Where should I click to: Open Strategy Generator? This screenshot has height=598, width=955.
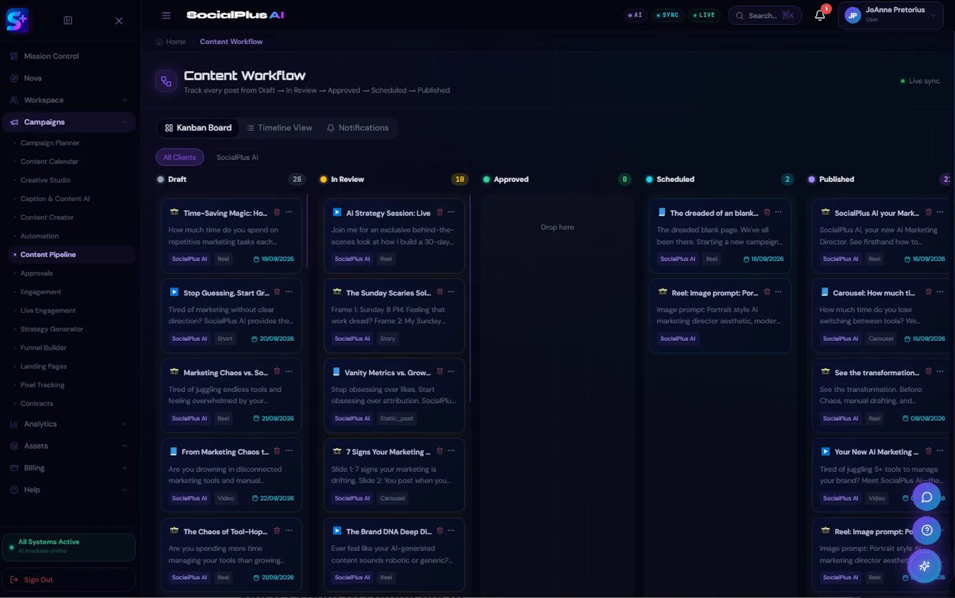(52, 329)
